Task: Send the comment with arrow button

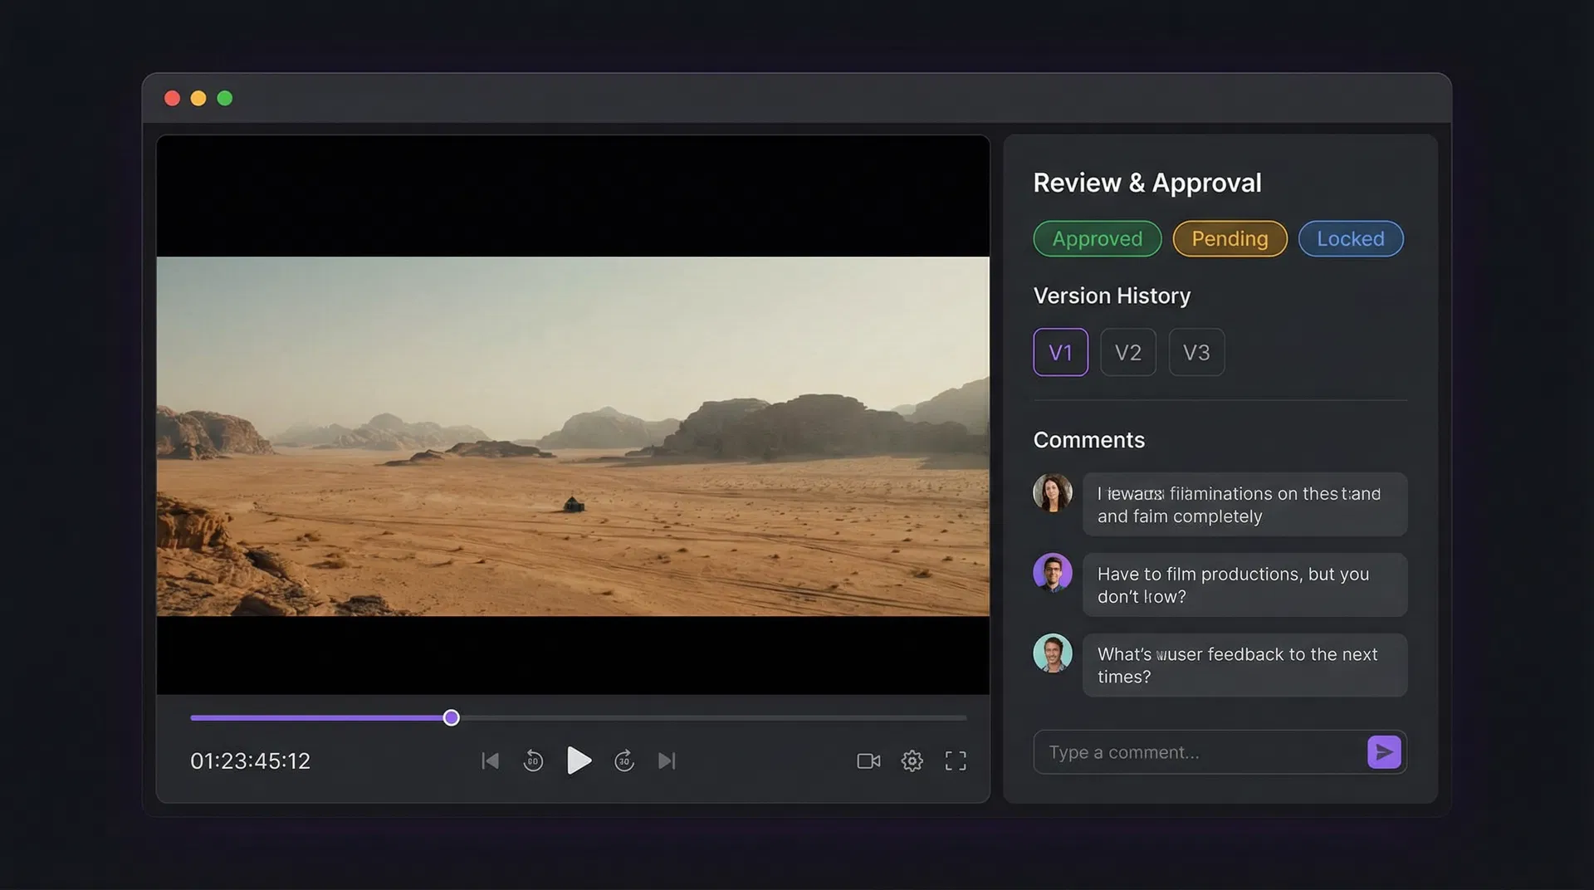Action: click(1383, 752)
